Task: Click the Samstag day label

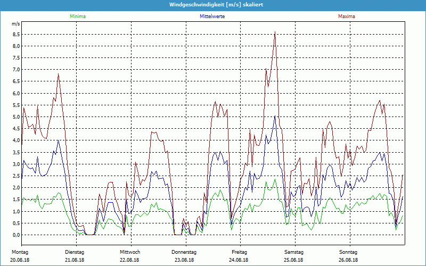Action: 294,252
